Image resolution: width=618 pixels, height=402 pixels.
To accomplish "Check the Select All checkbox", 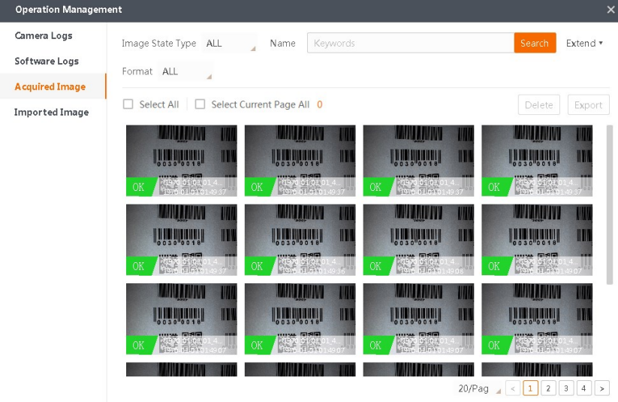I will click(128, 104).
